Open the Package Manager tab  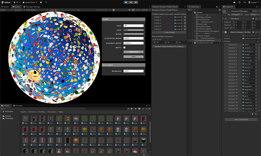click(x=32, y=7)
